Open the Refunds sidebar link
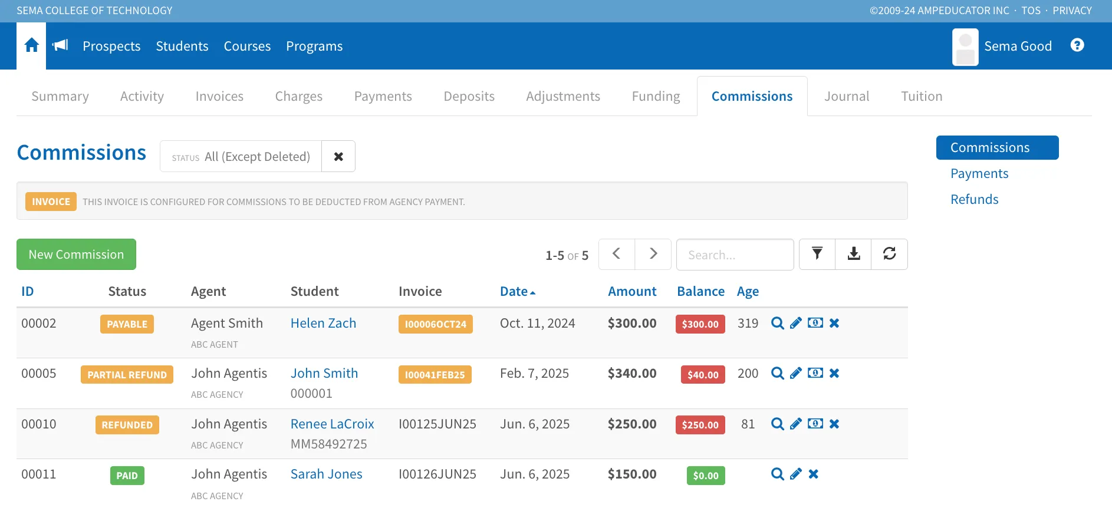The height and width of the screenshot is (508, 1112). [x=975, y=199]
